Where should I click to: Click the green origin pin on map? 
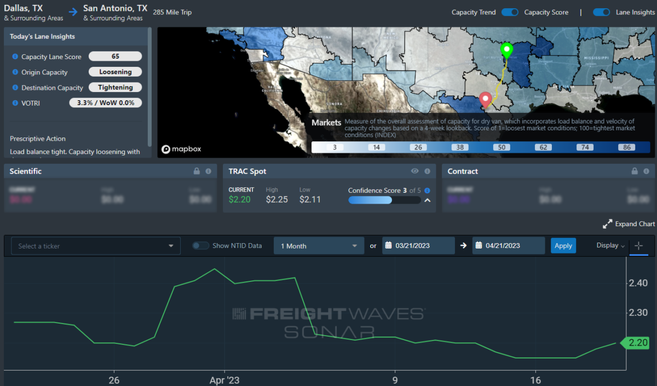(x=506, y=50)
